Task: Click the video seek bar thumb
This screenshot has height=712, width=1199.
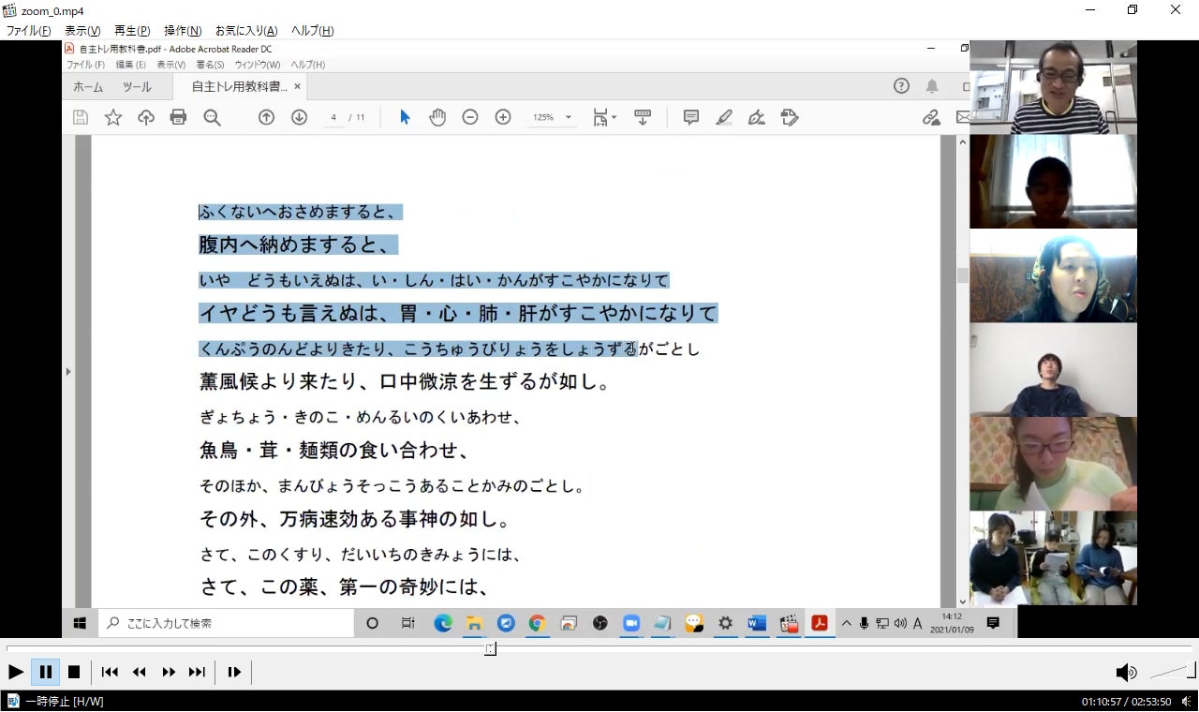Action: pos(490,648)
